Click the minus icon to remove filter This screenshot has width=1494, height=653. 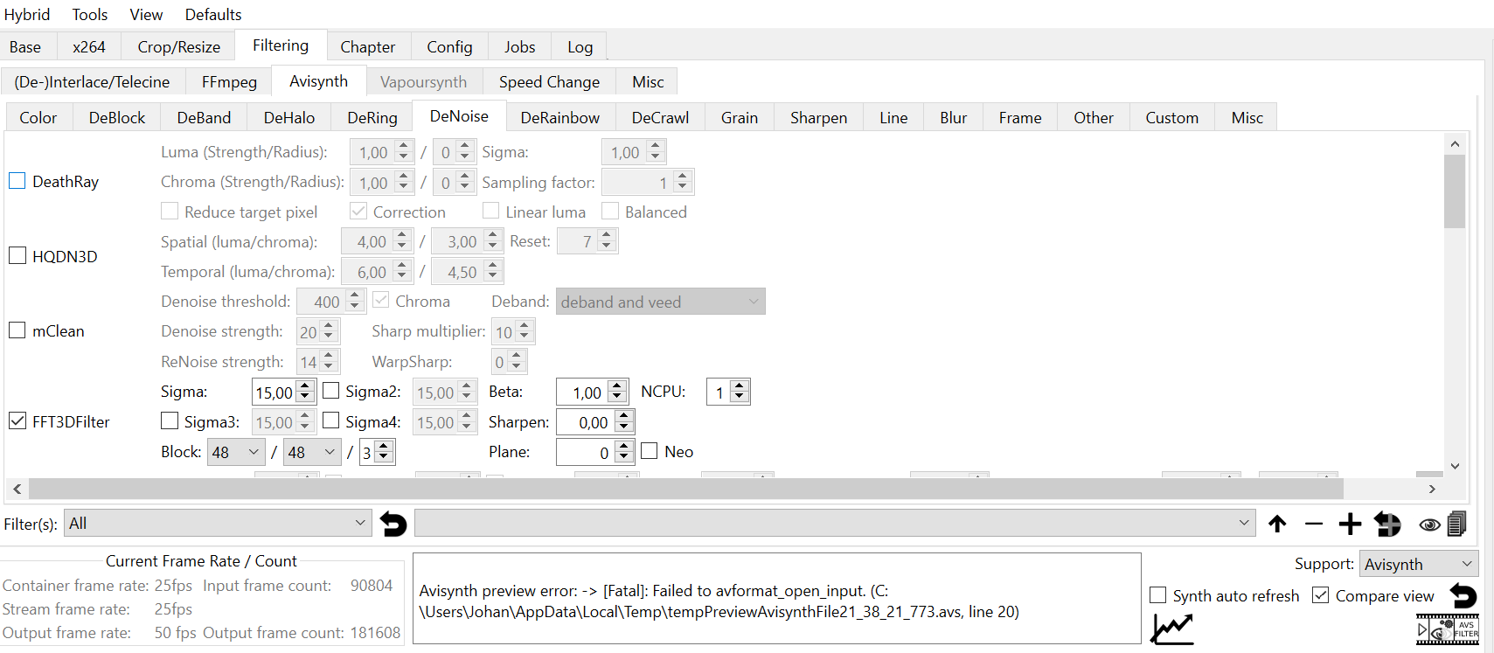click(x=1313, y=524)
